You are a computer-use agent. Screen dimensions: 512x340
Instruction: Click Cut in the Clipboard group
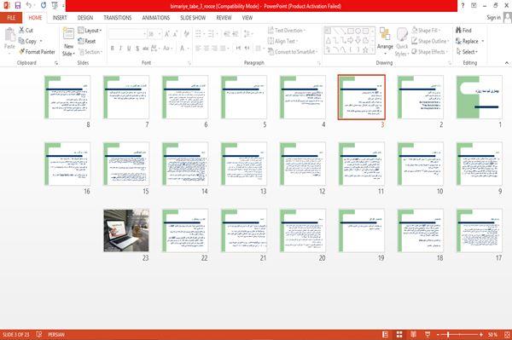coord(26,30)
